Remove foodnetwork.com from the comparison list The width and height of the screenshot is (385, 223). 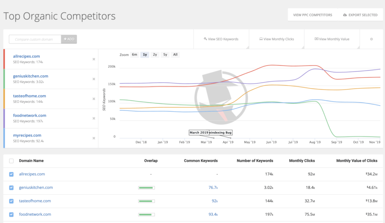pyautogui.click(x=94, y=118)
